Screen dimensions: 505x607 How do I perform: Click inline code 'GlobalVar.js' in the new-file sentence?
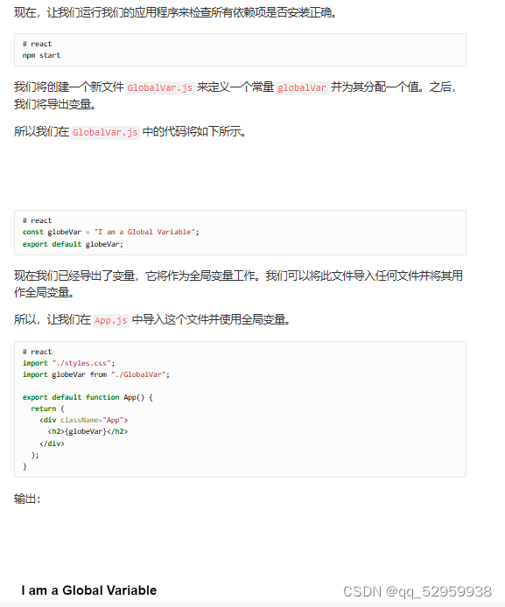[x=159, y=87]
